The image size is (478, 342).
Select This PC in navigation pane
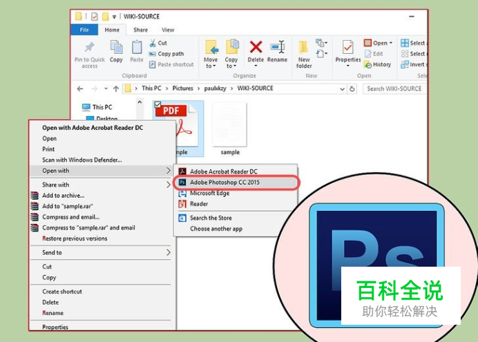[x=97, y=107]
